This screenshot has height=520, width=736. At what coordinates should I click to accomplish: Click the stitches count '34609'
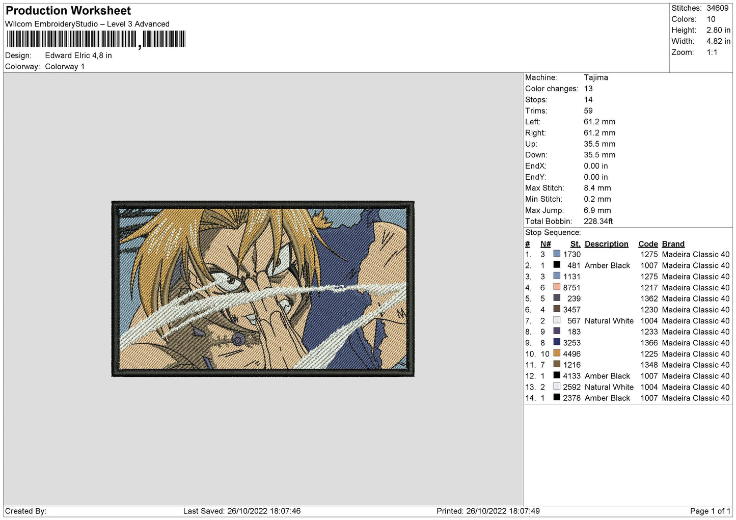click(x=718, y=8)
